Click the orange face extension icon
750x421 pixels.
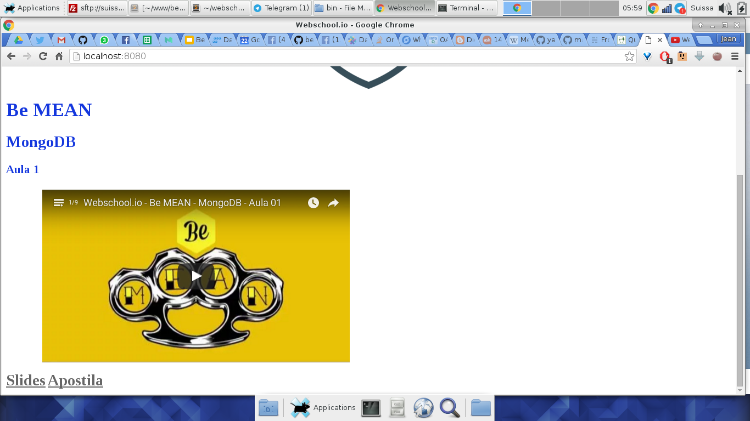pyautogui.click(x=682, y=56)
